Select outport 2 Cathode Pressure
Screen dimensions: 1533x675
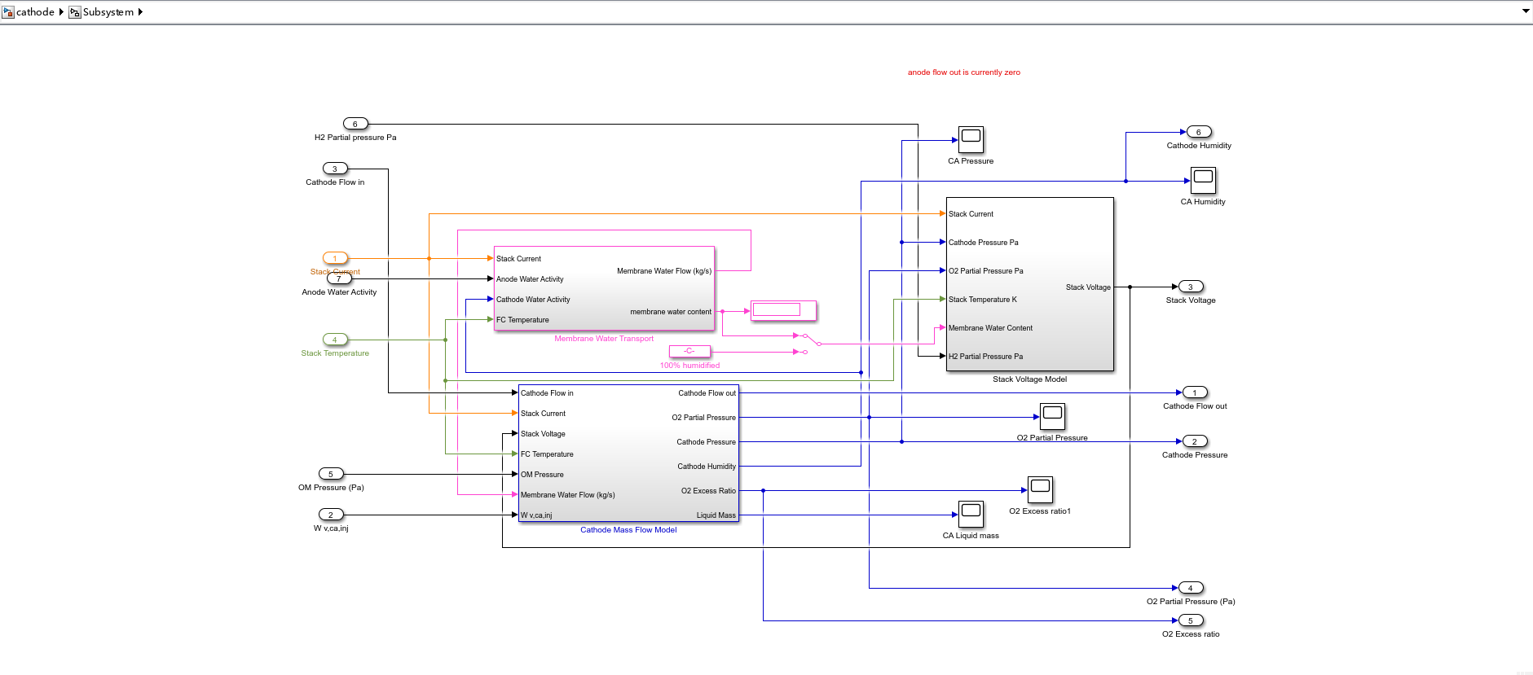coord(1195,441)
